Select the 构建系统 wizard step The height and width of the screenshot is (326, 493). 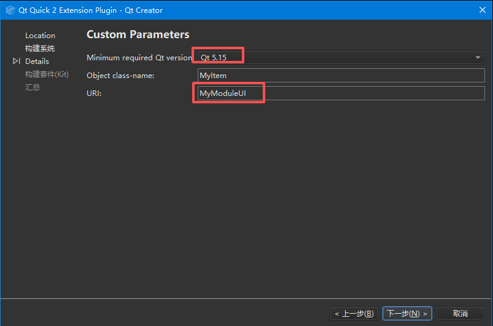point(40,48)
